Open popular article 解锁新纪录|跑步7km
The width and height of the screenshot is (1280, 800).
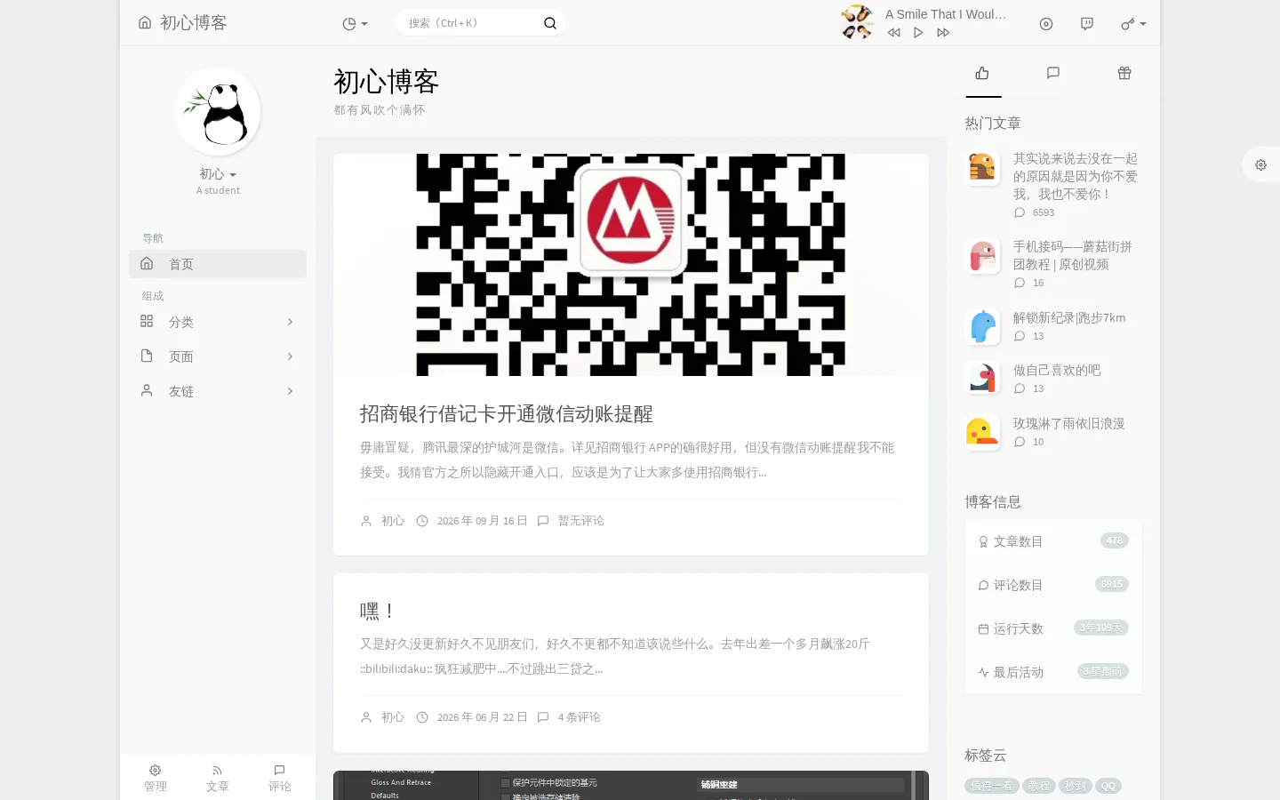[1069, 317]
